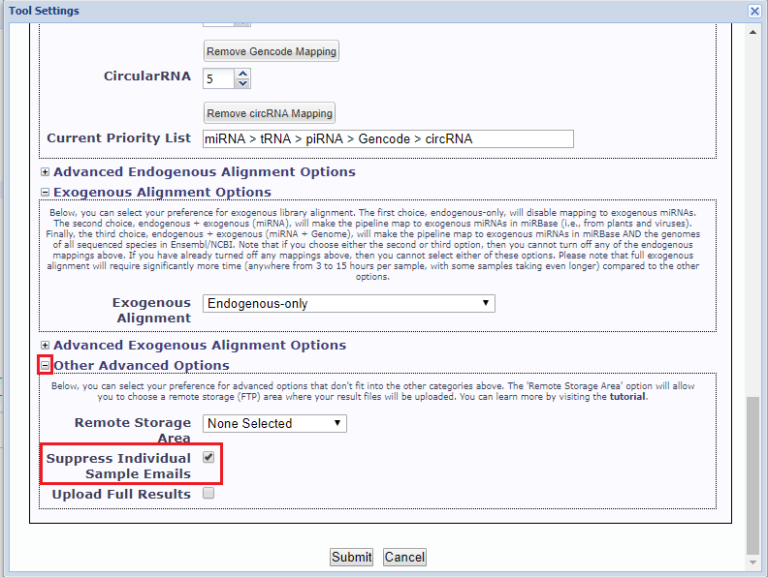The height and width of the screenshot is (577, 768).
Task: Click the scrollbar up arrow
Action: point(754,31)
